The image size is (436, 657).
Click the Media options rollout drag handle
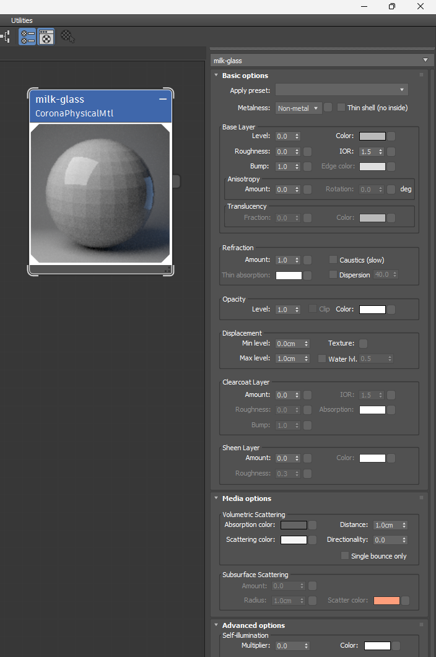421,498
